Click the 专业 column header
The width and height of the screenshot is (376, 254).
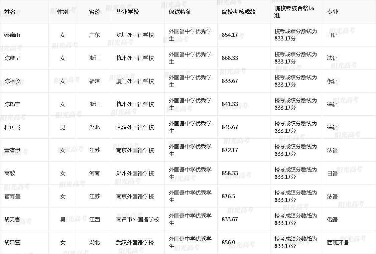(x=333, y=12)
